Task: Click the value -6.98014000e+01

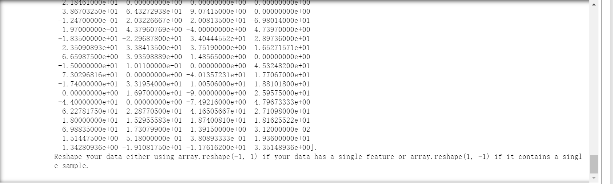Action: point(280,20)
